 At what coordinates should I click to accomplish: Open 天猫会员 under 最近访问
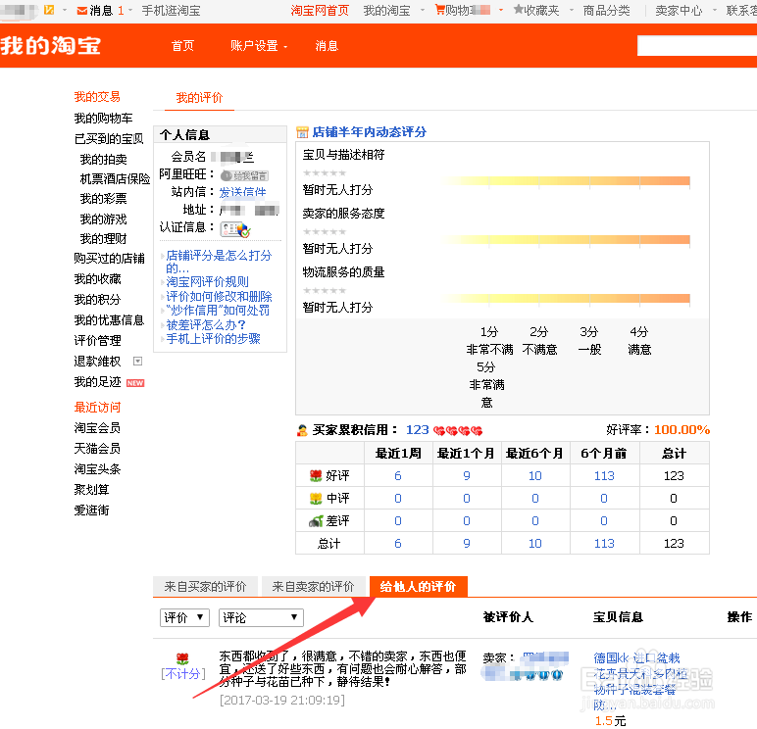coord(97,448)
